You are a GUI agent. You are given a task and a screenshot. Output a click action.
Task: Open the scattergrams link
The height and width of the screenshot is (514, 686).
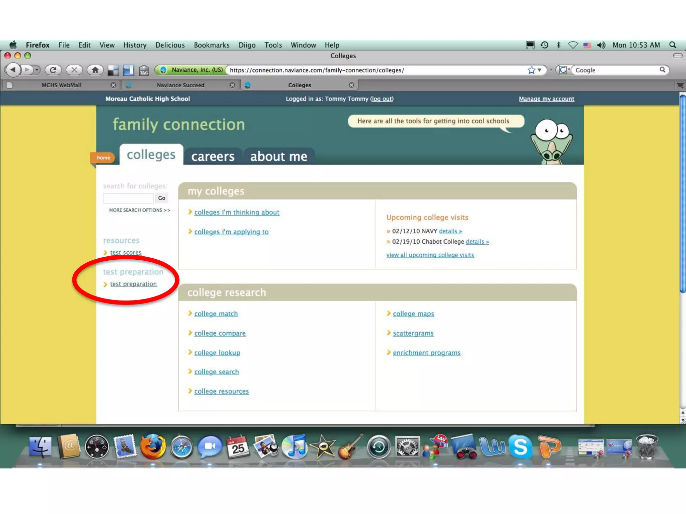pos(413,333)
